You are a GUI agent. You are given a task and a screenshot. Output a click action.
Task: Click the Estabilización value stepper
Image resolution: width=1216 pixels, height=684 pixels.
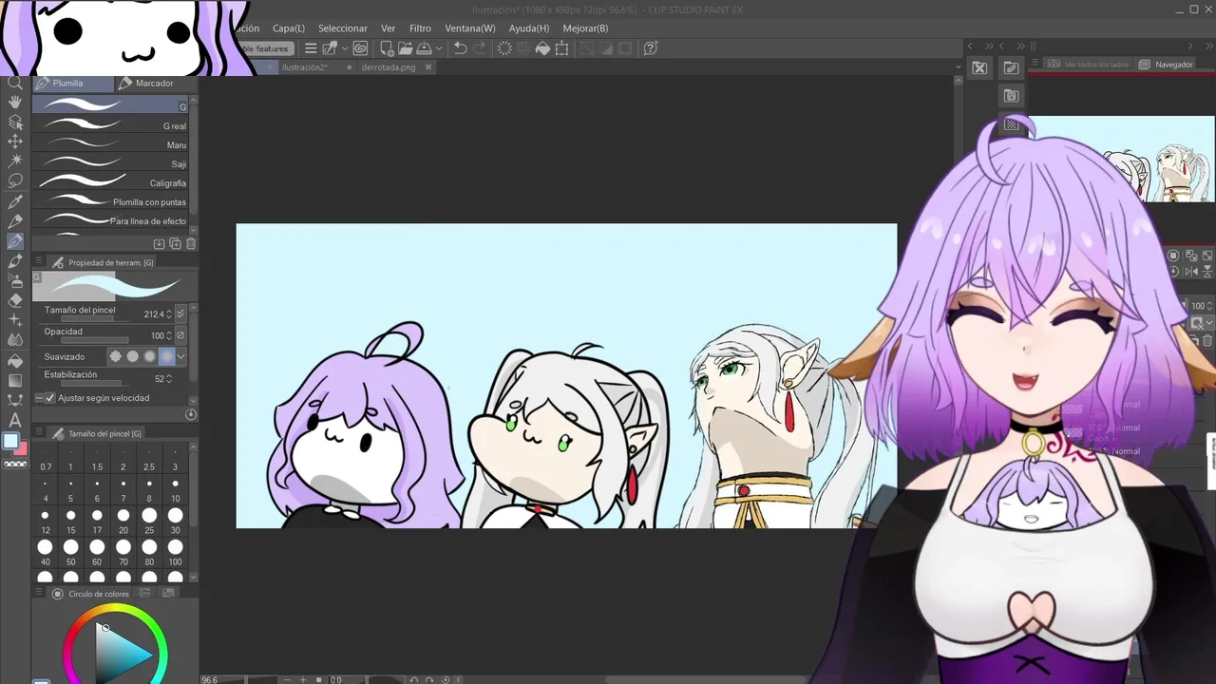click(x=169, y=378)
